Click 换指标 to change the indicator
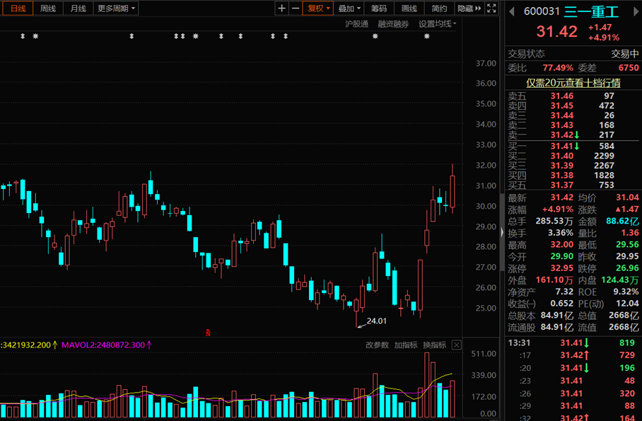The width and height of the screenshot is (642, 421). pyautogui.click(x=434, y=345)
